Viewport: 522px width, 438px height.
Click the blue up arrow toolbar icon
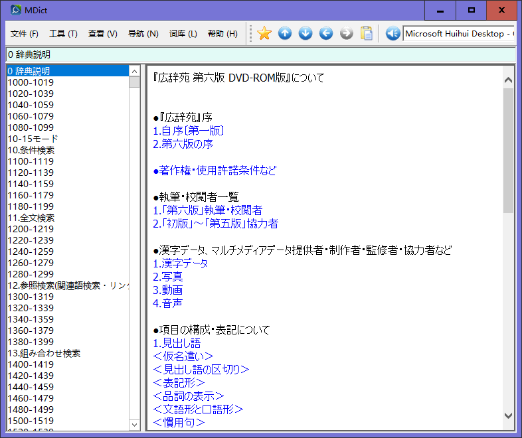(285, 33)
